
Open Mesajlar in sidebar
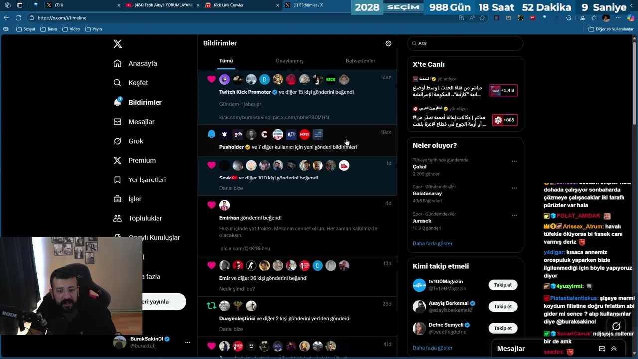click(x=134, y=122)
